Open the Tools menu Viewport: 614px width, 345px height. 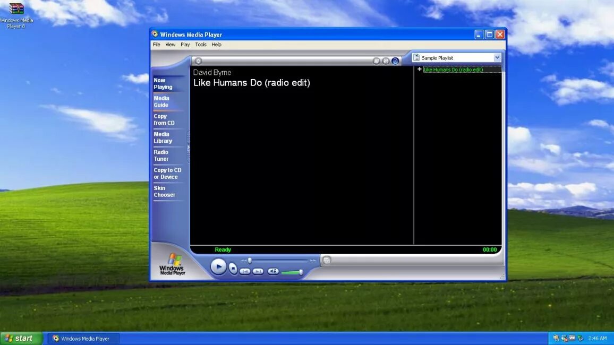point(201,45)
